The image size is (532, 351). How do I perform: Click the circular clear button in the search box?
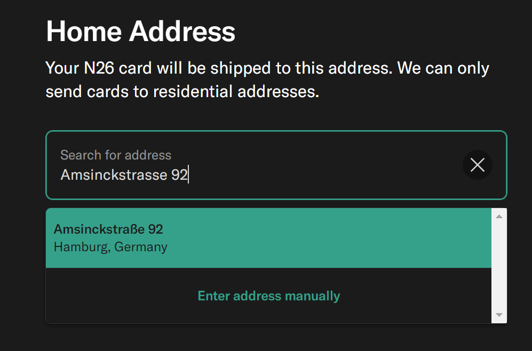[477, 165]
